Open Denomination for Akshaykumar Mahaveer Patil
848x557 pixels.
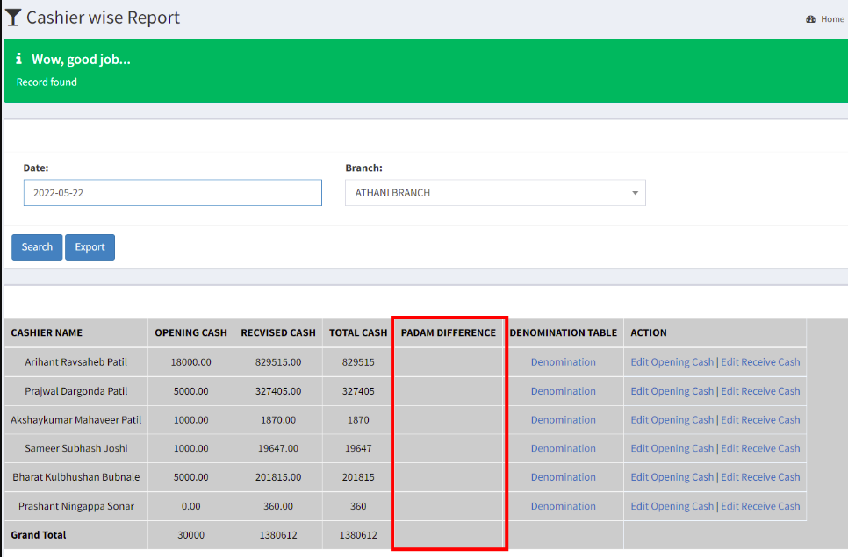563,420
